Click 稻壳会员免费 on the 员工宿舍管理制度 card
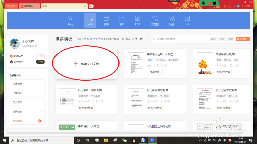This screenshot has width=257, height=144. coord(155,108)
